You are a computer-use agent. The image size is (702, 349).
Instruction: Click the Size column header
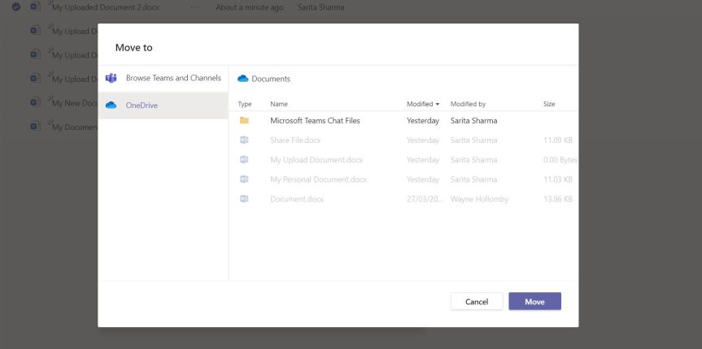click(x=549, y=104)
